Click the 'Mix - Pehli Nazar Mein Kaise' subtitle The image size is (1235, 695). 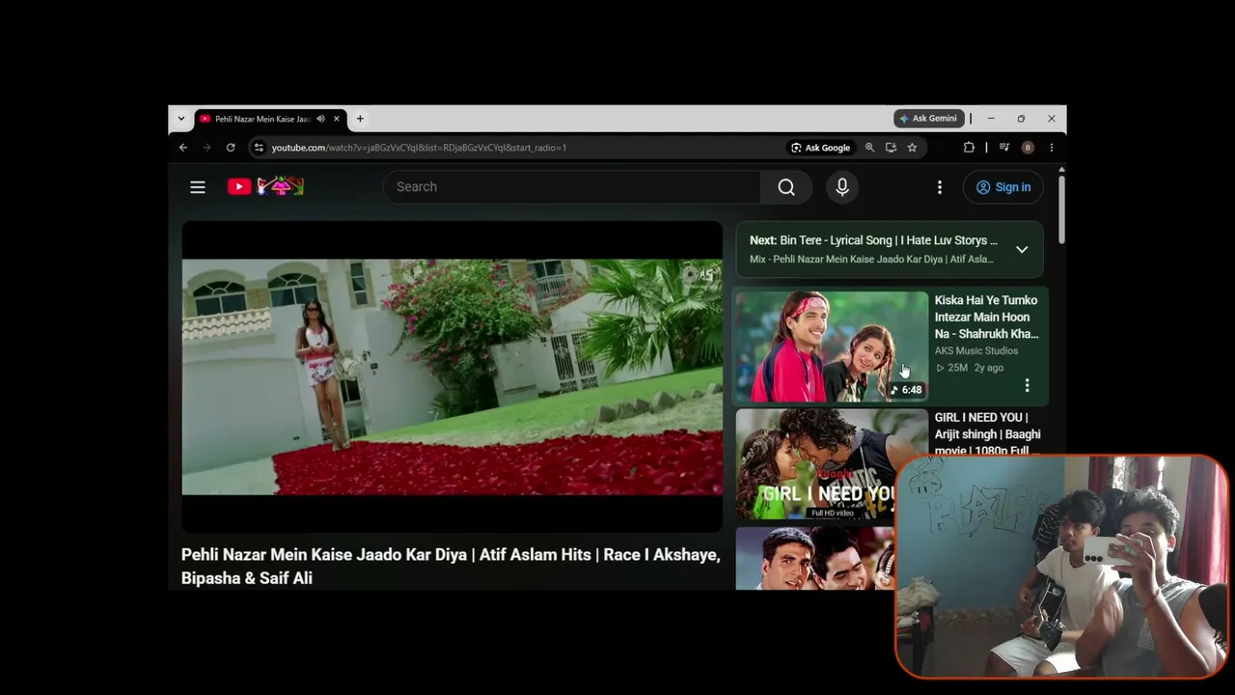click(871, 260)
